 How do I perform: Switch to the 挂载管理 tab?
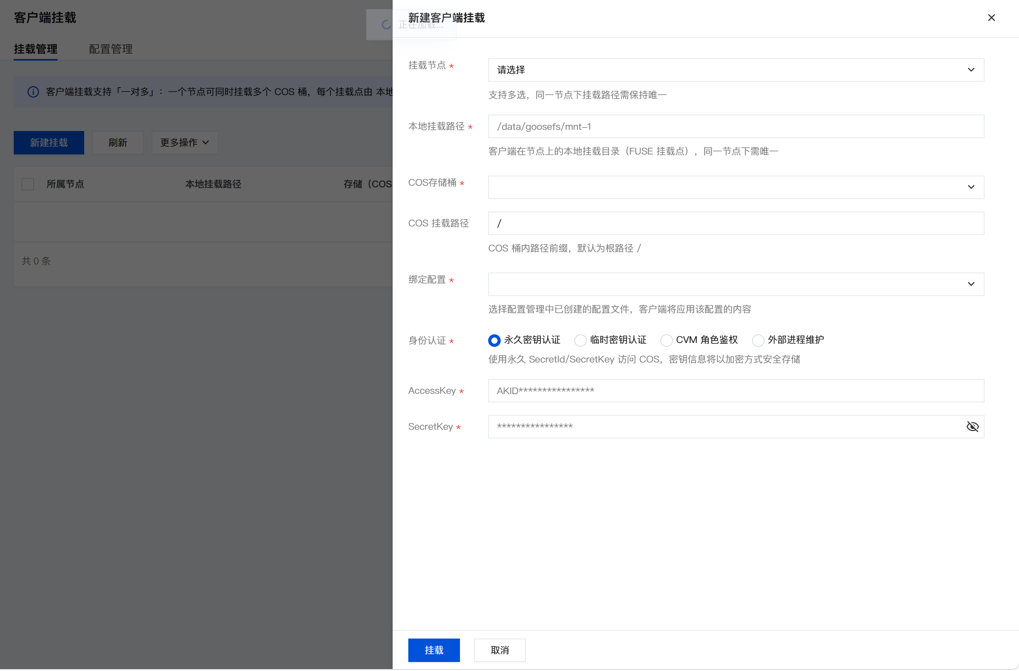pos(36,49)
